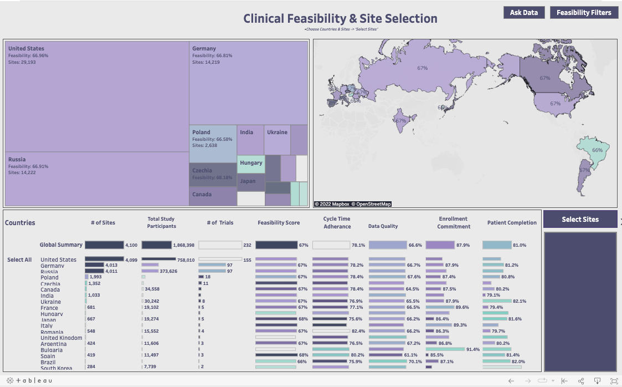
Task: Select Spain in the country list
Action: 48,356
